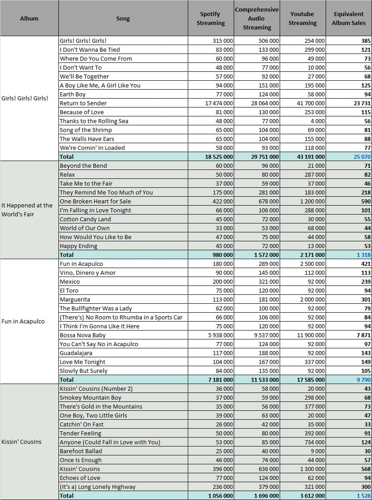Click the 'Love Me Tonight' song cell

[123, 362]
